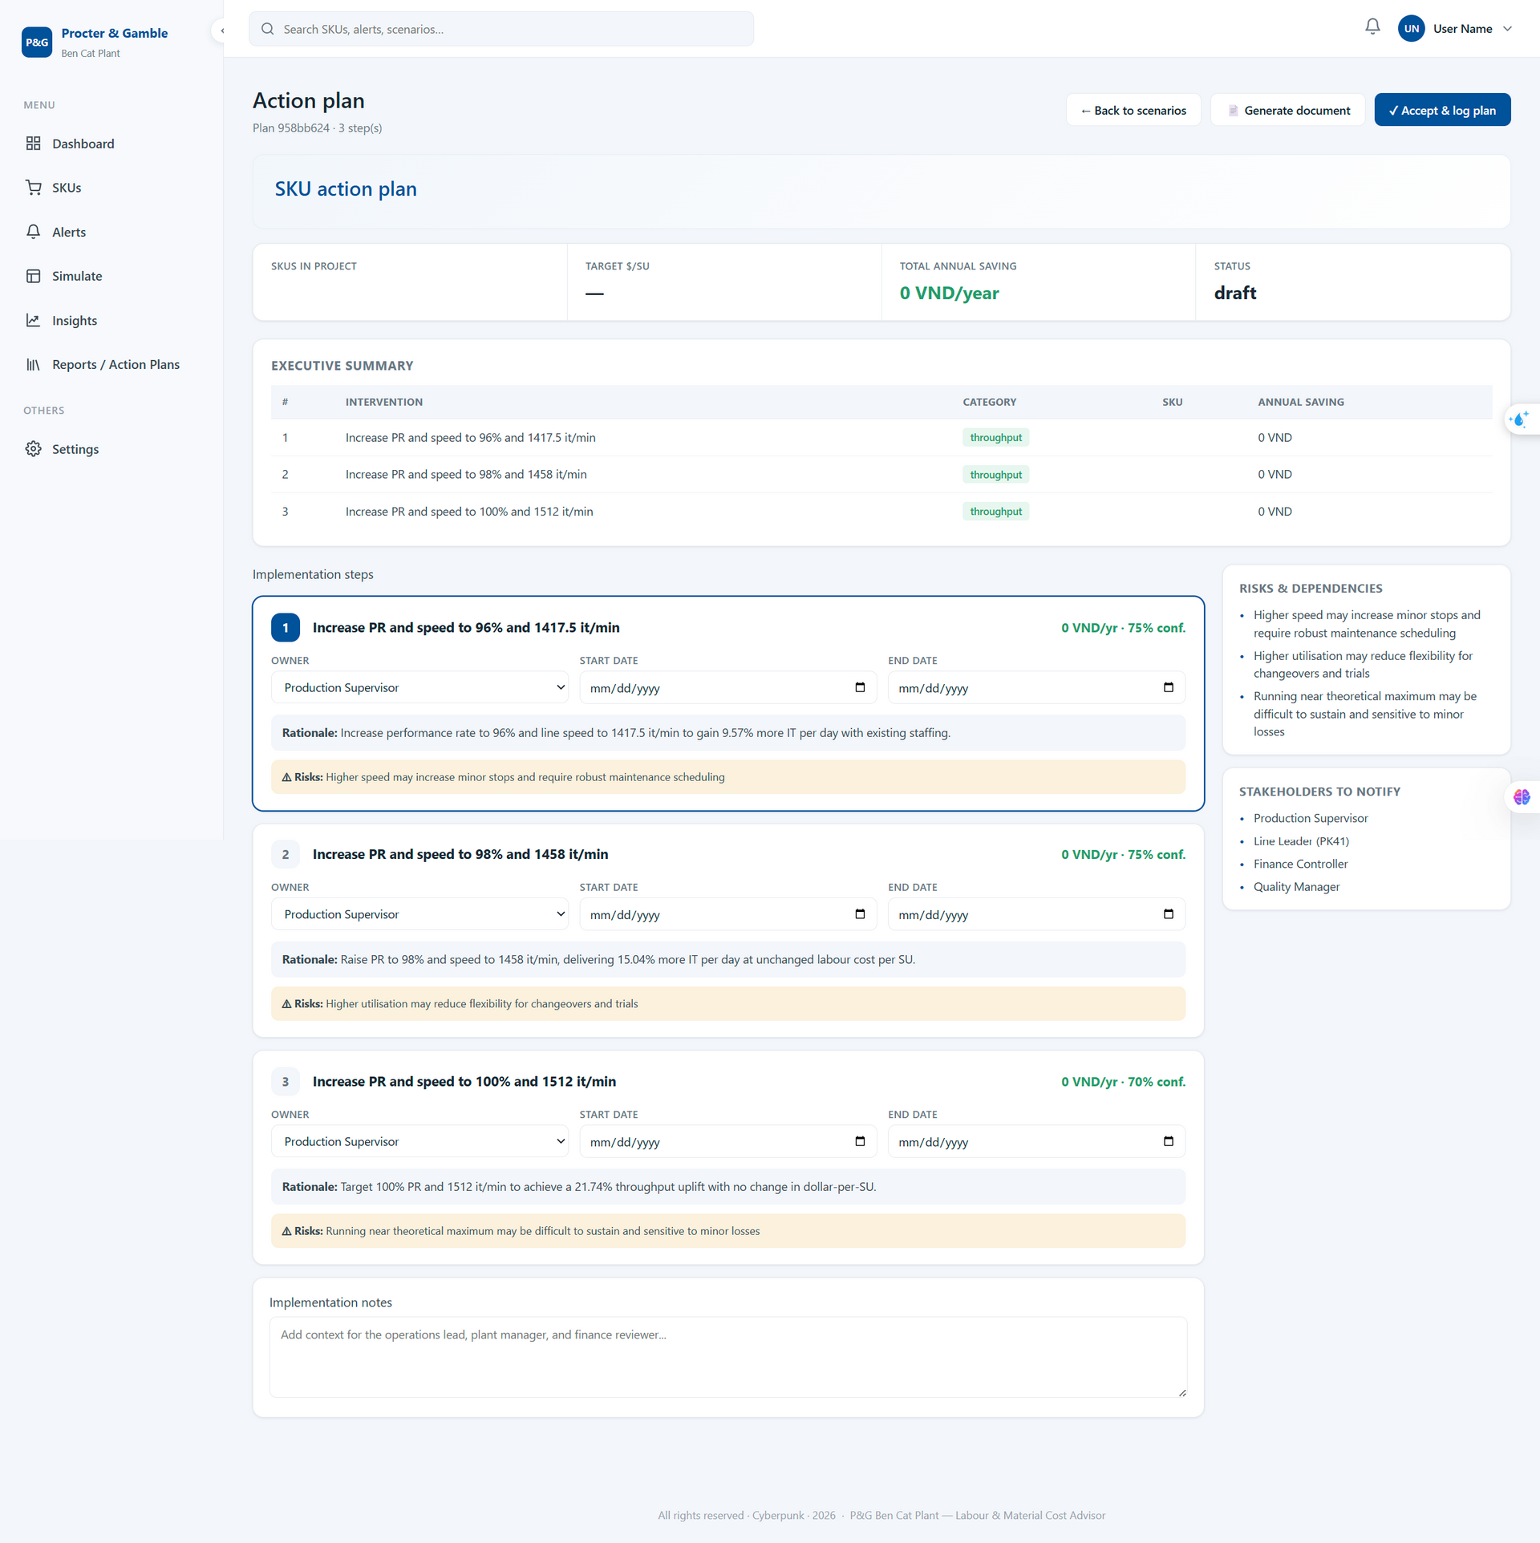Screen dimensions: 1540x1543
Task: Open notifications bell in top bar
Action: (1372, 27)
